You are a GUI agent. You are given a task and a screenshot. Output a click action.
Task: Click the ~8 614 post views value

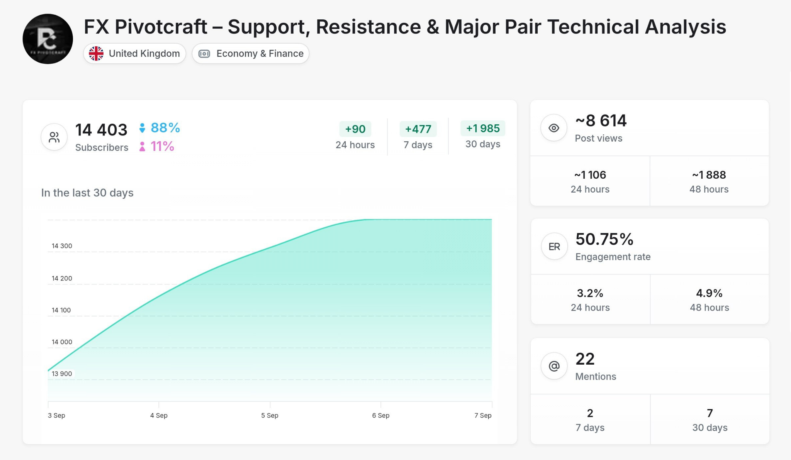click(x=601, y=120)
